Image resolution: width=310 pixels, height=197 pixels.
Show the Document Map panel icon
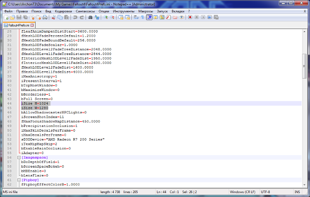coord(162,17)
